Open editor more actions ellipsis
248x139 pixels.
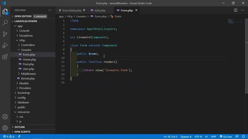pyautogui.click(x=243, y=10)
